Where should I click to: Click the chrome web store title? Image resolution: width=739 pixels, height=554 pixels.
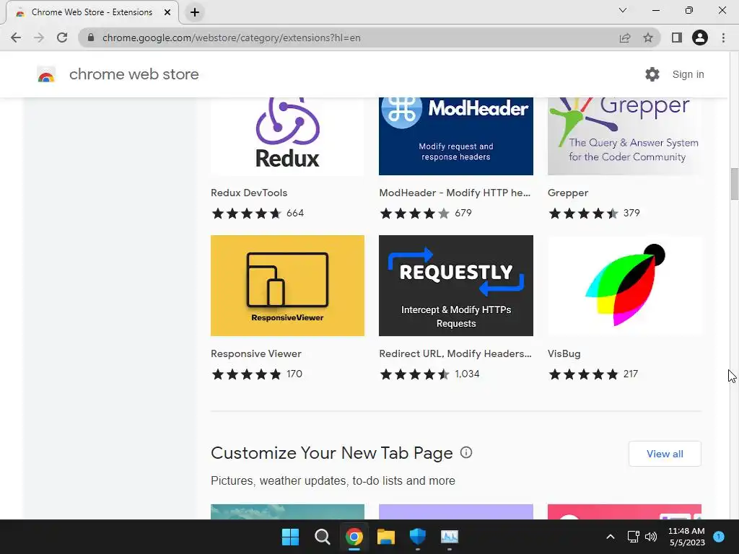click(134, 74)
